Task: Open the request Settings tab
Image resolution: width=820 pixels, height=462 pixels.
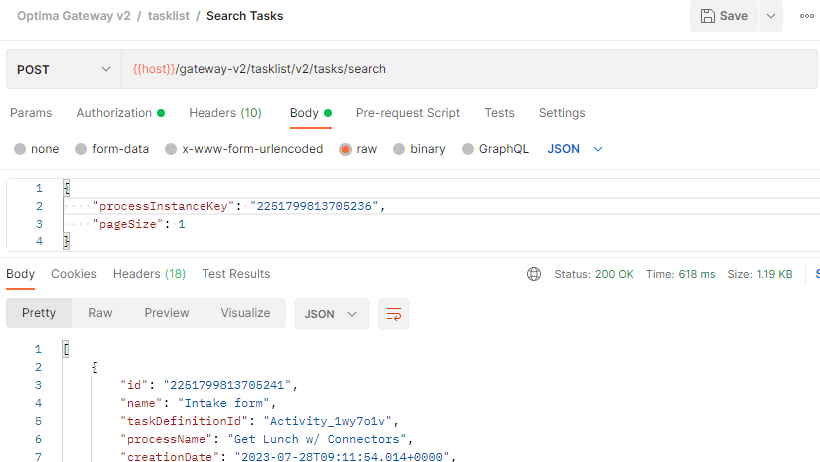Action: [562, 113]
